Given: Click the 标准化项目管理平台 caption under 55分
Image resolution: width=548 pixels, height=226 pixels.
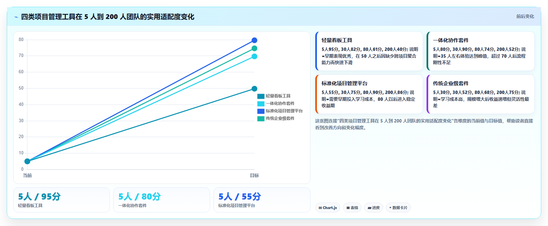Looking at the screenshot, I should coord(237,206).
